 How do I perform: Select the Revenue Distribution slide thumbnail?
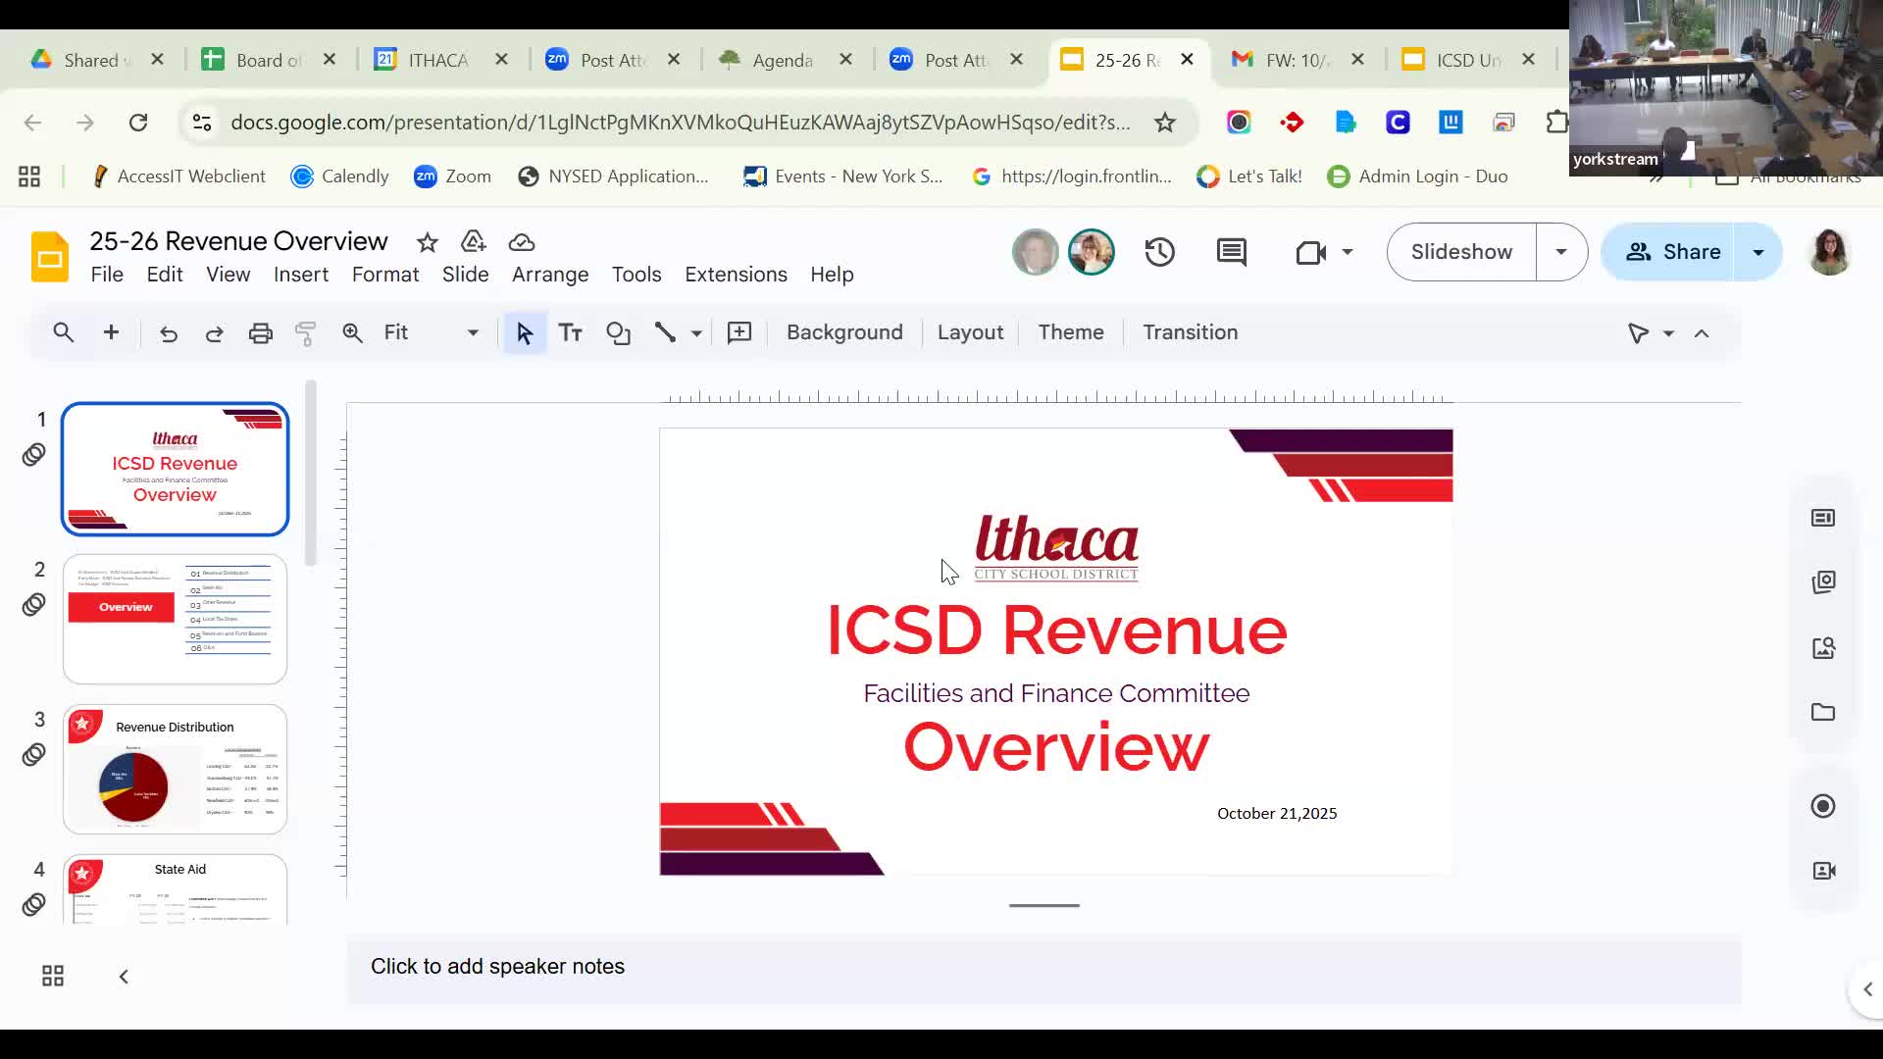pos(175,770)
